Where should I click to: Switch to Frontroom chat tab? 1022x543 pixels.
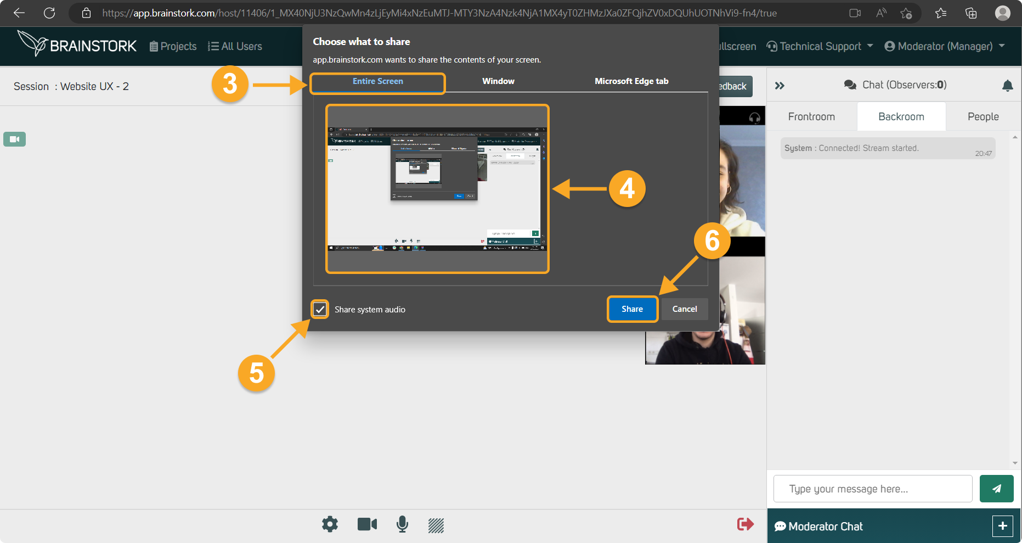click(811, 116)
